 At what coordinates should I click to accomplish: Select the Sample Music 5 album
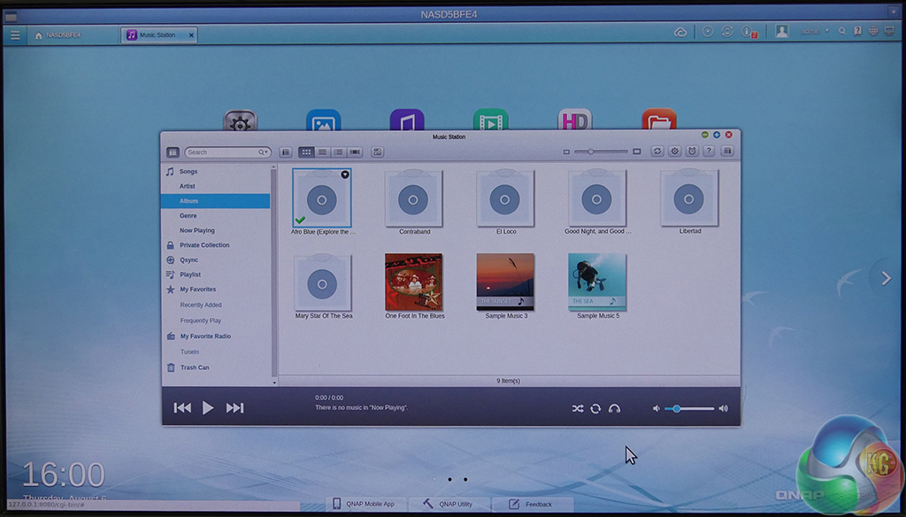click(x=597, y=282)
